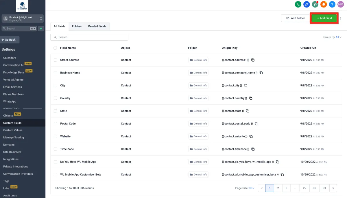
Task: Check the Country row checkbox
Action: [x=55, y=98]
